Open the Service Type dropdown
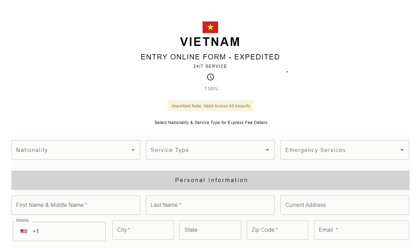Screen dimensions: 420x248 210,150
